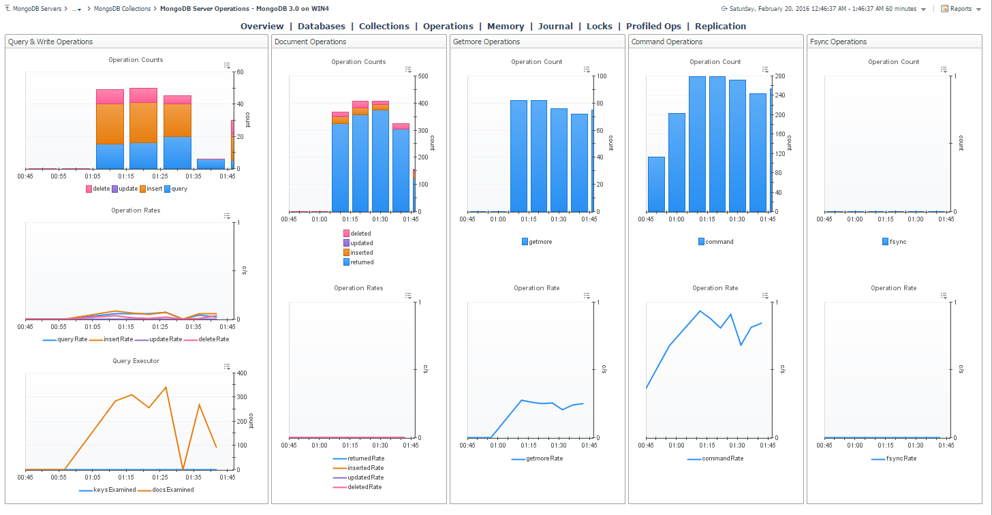Open options icon for Query Executor chart

tap(228, 367)
